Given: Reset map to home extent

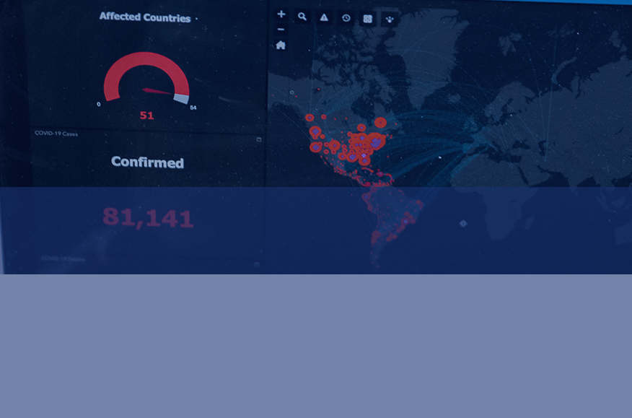Looking at the screenshot, I should 281,45.
